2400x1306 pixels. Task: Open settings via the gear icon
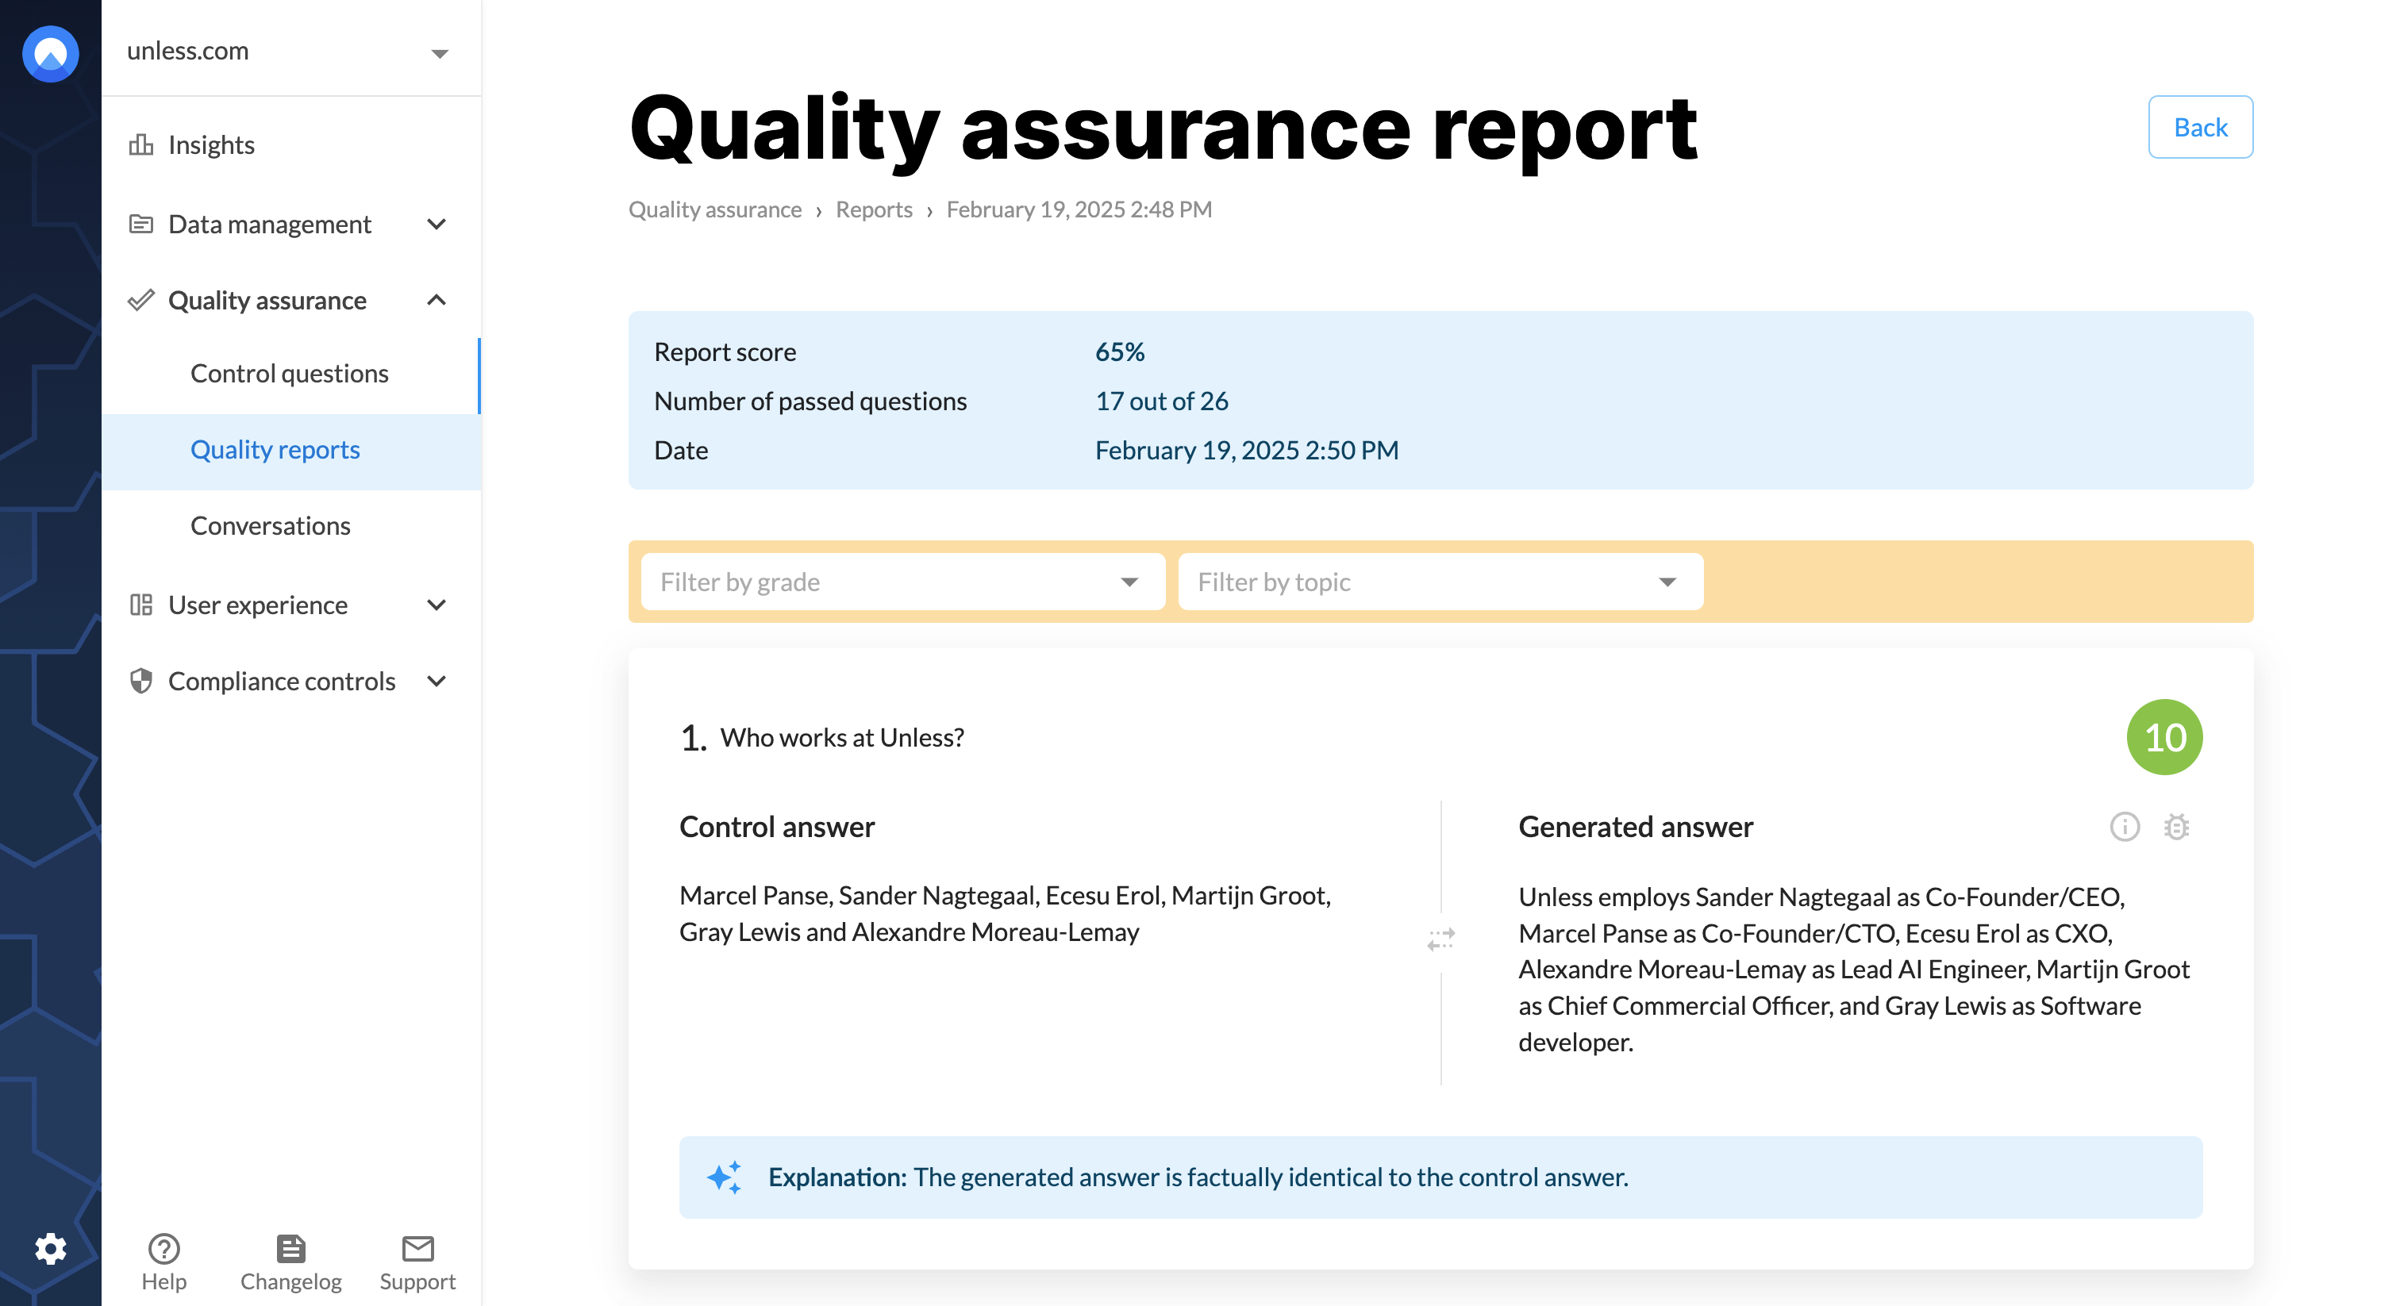coord(50,1248)
